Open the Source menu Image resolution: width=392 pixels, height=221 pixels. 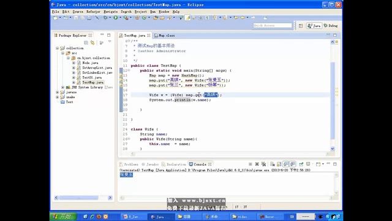(x=78, y=12)
